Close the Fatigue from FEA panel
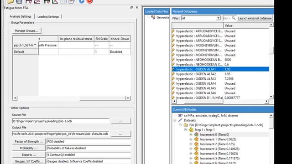 coord(137,7)
